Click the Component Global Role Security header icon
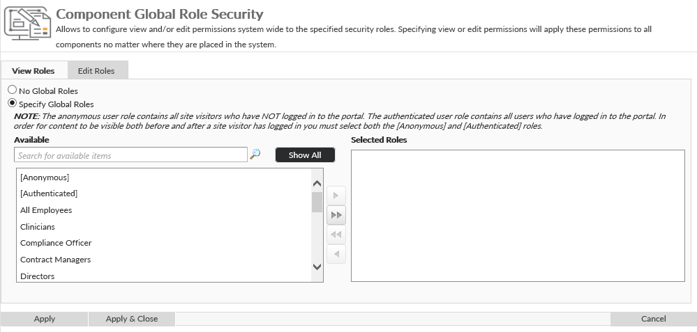Screen dimensions: 697x332 click(x=27, y=24)
